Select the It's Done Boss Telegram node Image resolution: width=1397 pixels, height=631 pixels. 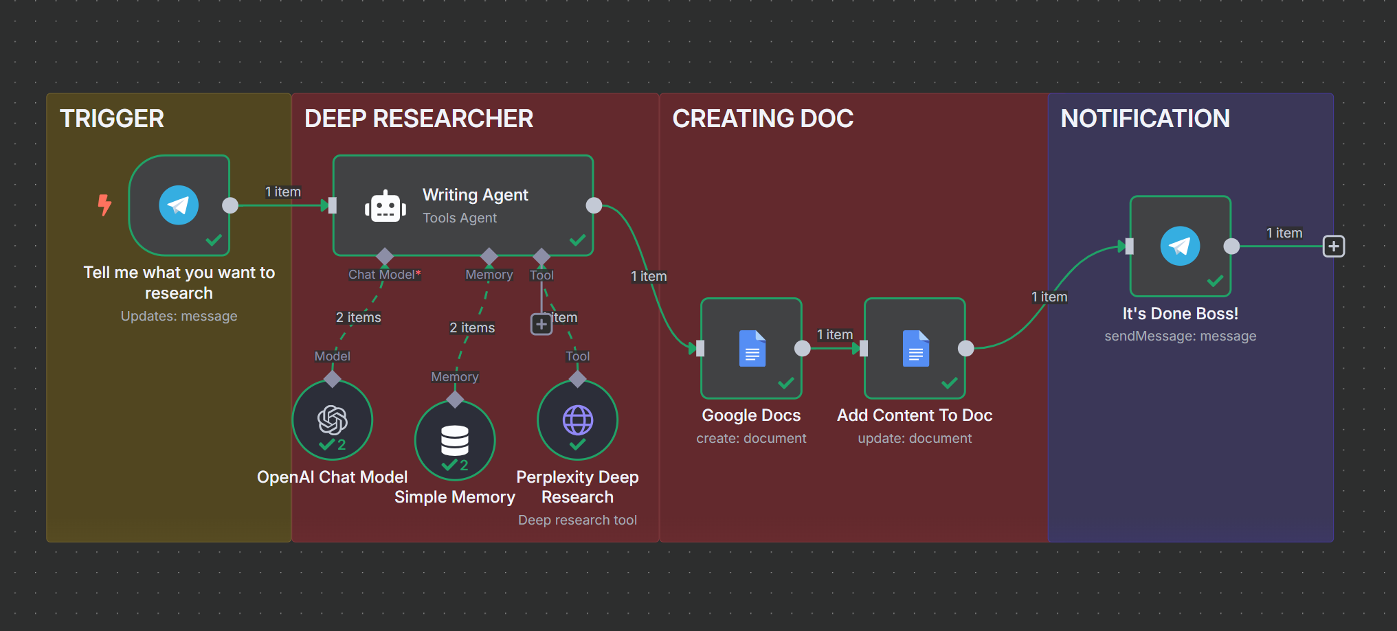coord(1180,246)
